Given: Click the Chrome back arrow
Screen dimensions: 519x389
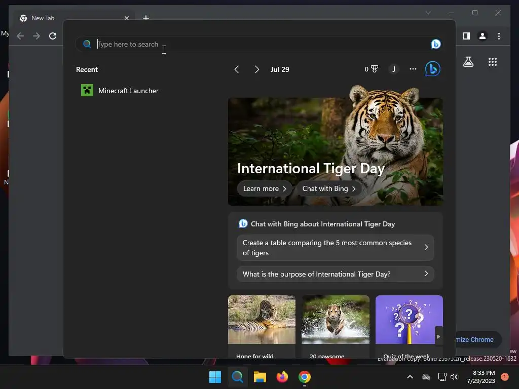Looking at the screenshot, I should 20,36.
